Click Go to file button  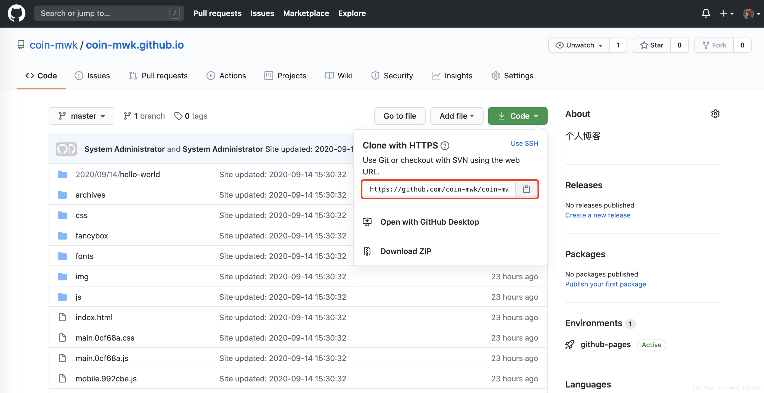point(400,116)
